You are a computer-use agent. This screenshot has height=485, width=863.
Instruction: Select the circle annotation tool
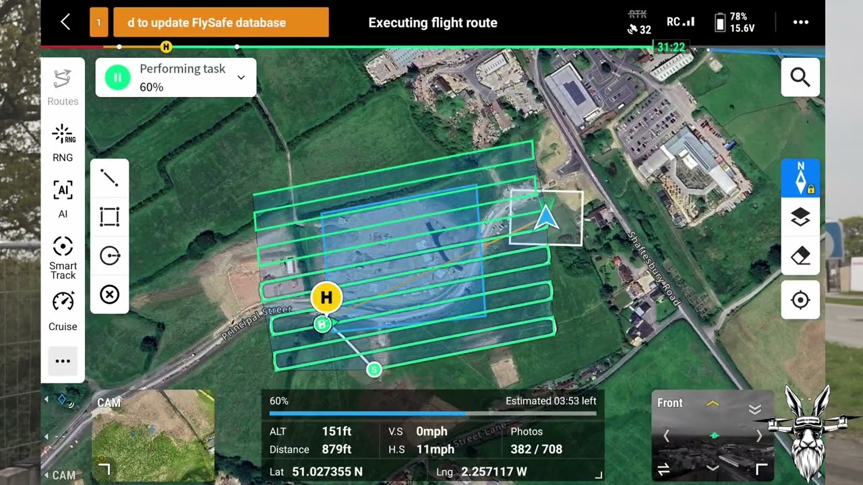click(x=109, y=256)
